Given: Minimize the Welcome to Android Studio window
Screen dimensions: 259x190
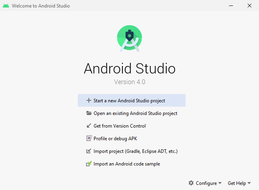Looking at the screenshot, I should (x=231, y=6).
